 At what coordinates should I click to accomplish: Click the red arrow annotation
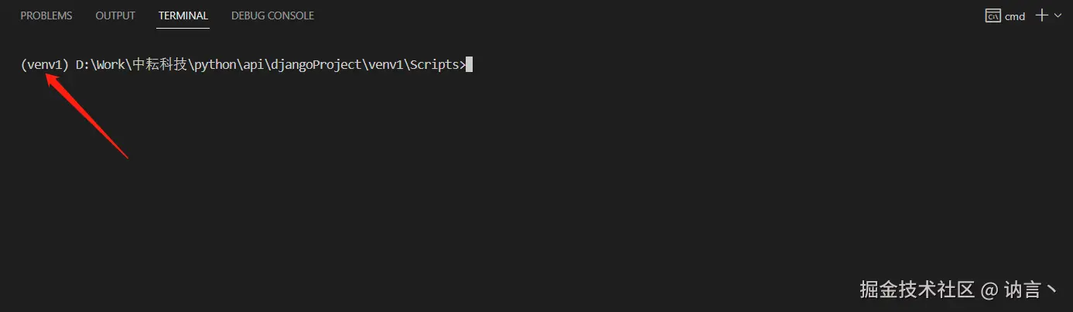(x=86, y=115)
